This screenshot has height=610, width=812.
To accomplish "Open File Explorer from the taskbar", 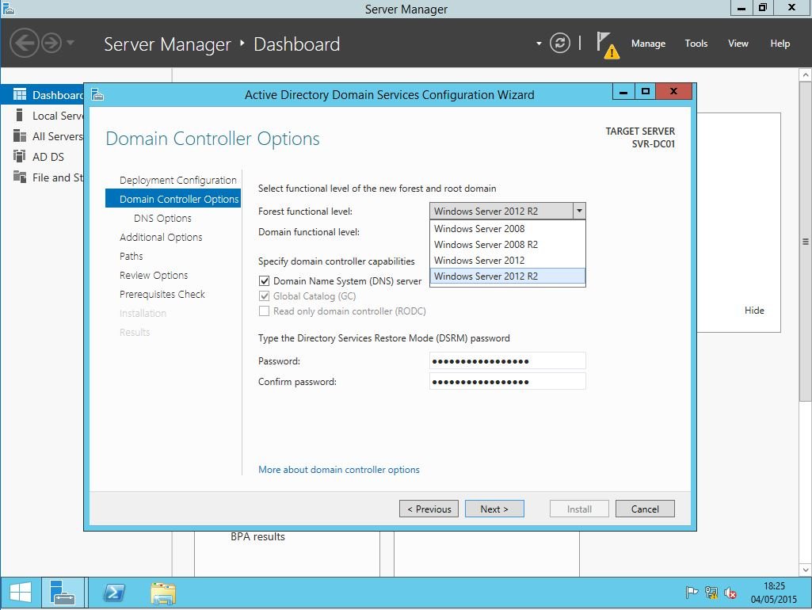I will pyautogui.click(x=163, y=593).
